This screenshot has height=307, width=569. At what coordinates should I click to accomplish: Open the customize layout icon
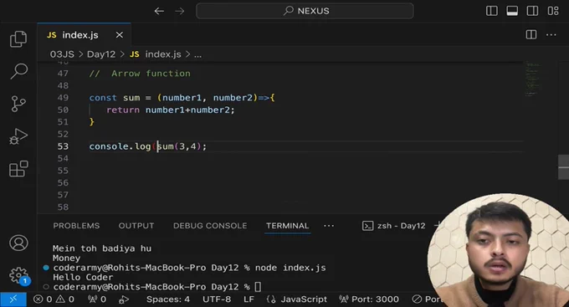coord(553,11)
